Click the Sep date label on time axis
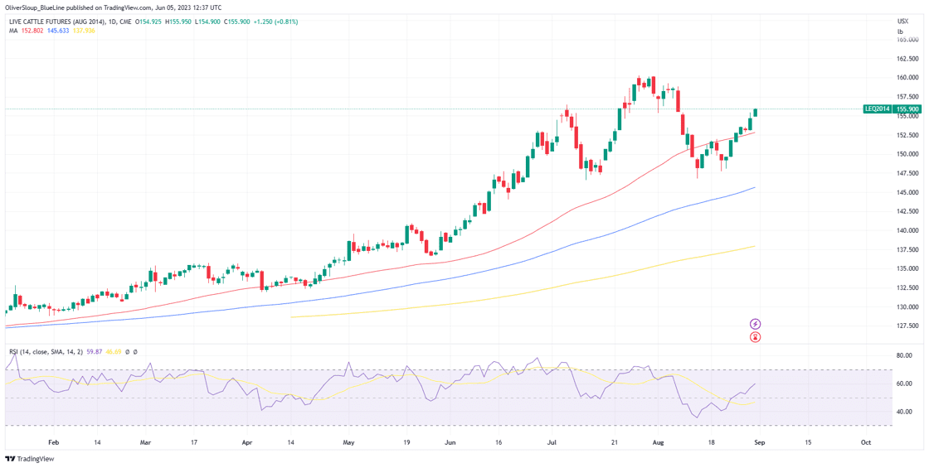 tap(759, 442)
